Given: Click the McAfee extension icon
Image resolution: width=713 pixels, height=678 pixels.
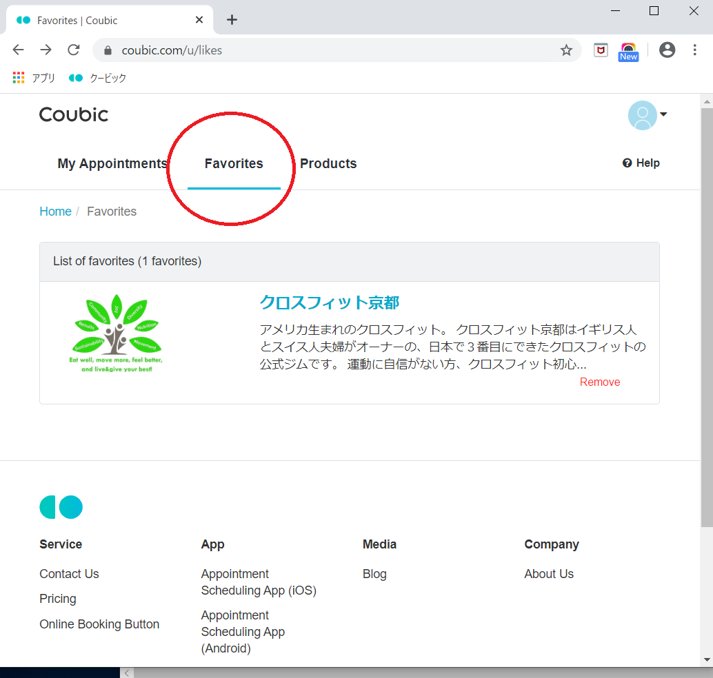Looking at the screenshot, I should point(601,50).
